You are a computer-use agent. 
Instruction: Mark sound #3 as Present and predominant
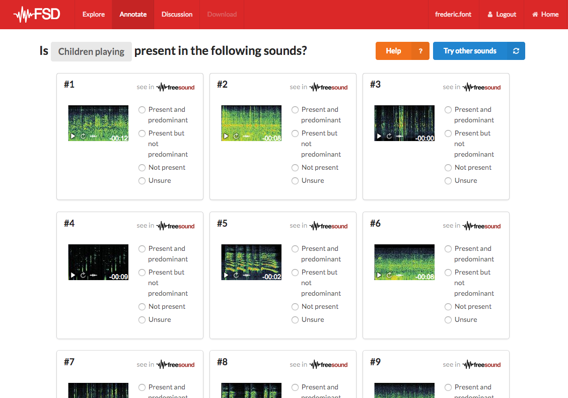pyautogui.click(x=448, y=110)
